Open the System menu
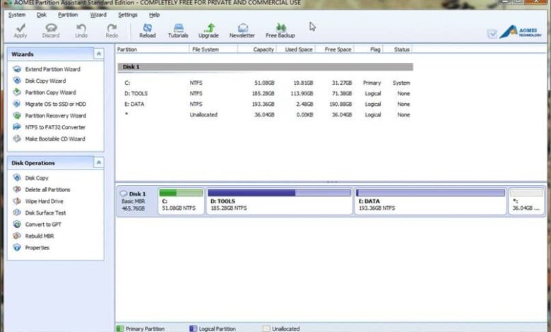The image size is (551, 332). click(17, 15)
